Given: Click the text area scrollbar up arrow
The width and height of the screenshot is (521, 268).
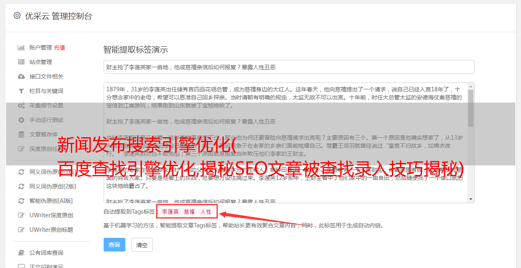Looking at the screenshot, I should click(471, 87).
